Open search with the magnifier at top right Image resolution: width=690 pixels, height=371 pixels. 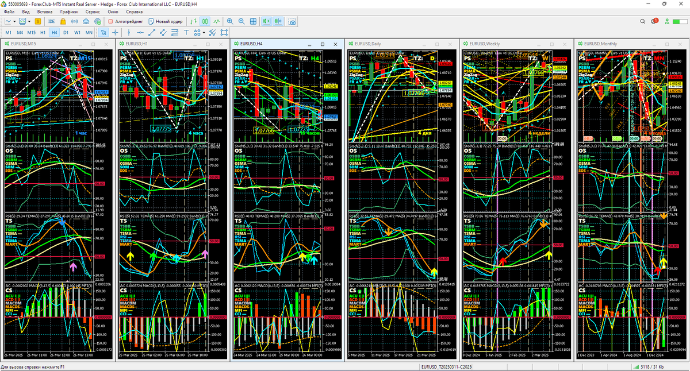coord(643,21)
